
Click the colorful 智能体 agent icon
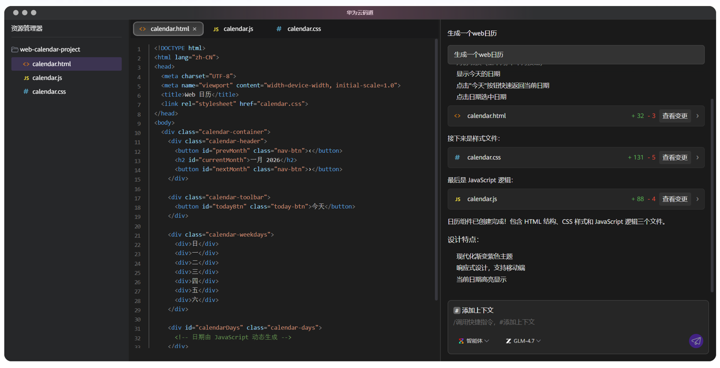click(x=460, y=341)
